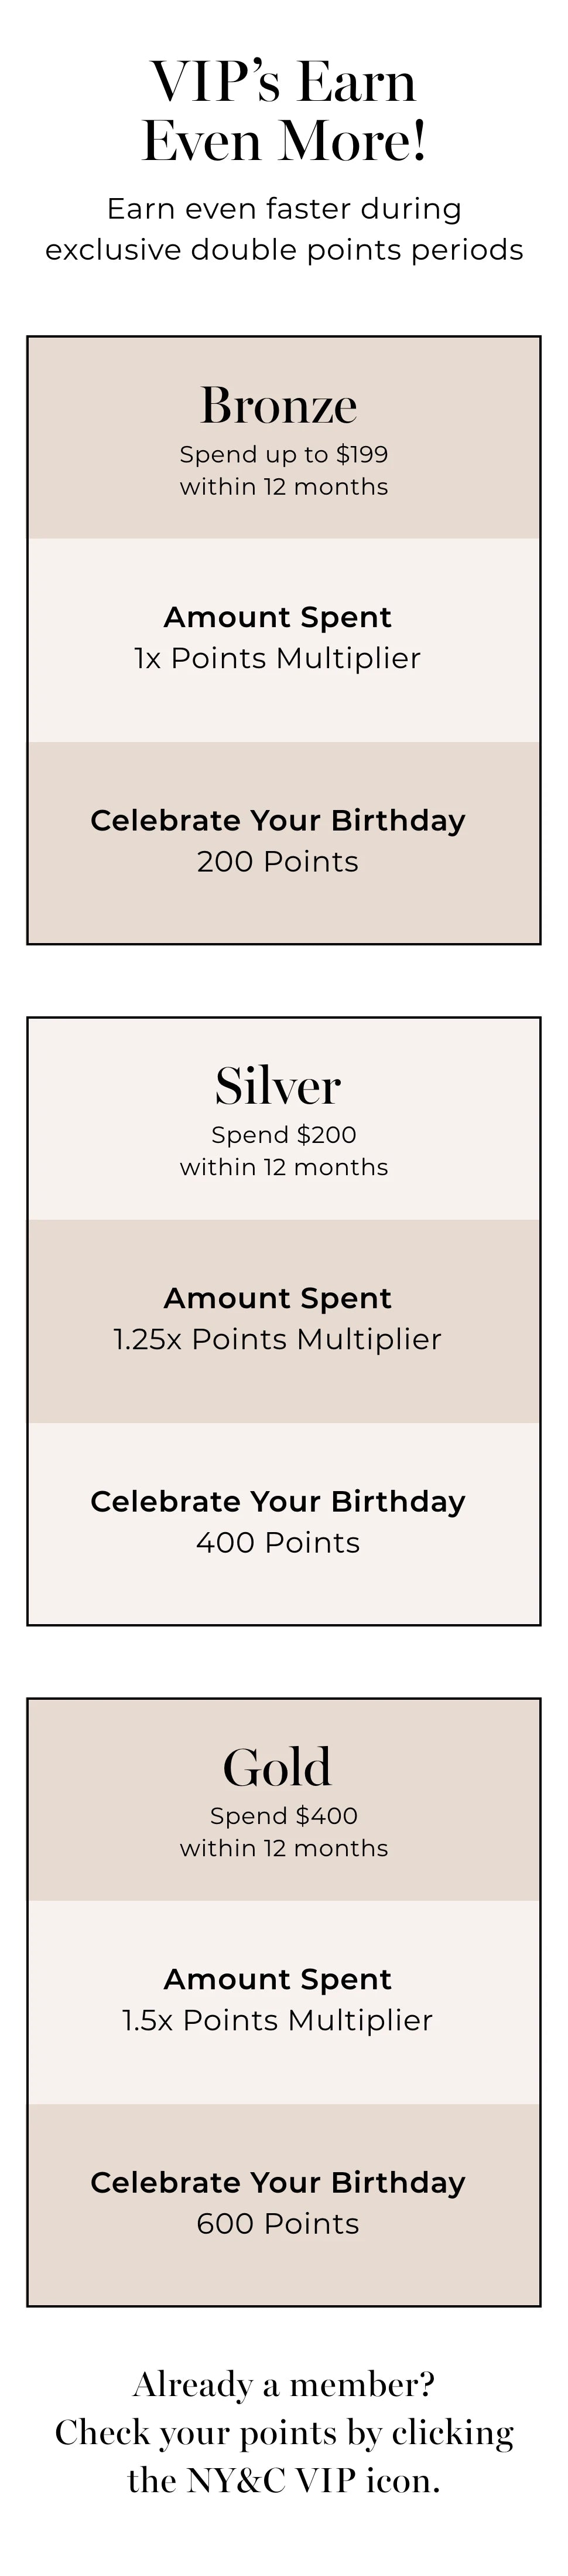Click Gold tier's "Celebrate Your Birthday" label
Image resolution: width=568 pixels, height=2576 pixels.
(x=278, y=2182)
